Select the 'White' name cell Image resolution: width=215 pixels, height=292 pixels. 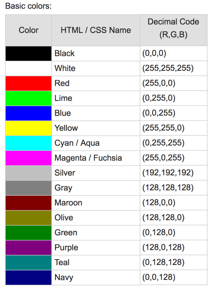click(x=65, y=69)
